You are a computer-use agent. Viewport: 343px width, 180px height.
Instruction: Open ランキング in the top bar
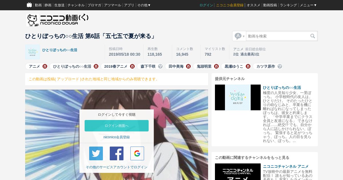coord(288,5)
